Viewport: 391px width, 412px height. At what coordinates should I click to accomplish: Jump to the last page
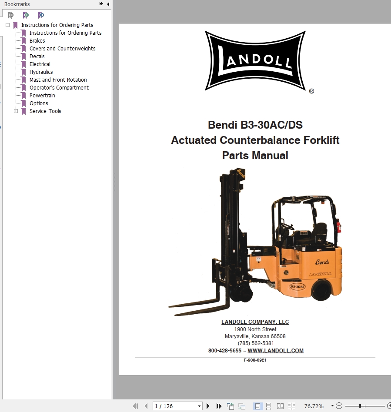click(219, 406)
